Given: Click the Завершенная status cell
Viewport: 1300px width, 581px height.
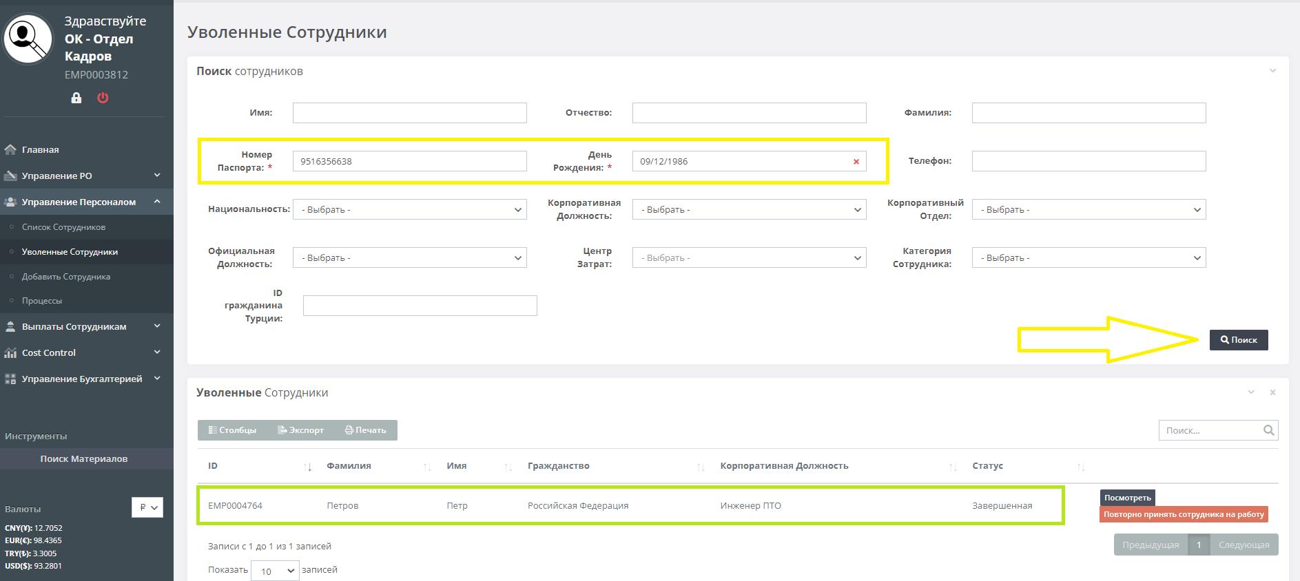Looking at the screenshot, I should [x=1002, y=506].
